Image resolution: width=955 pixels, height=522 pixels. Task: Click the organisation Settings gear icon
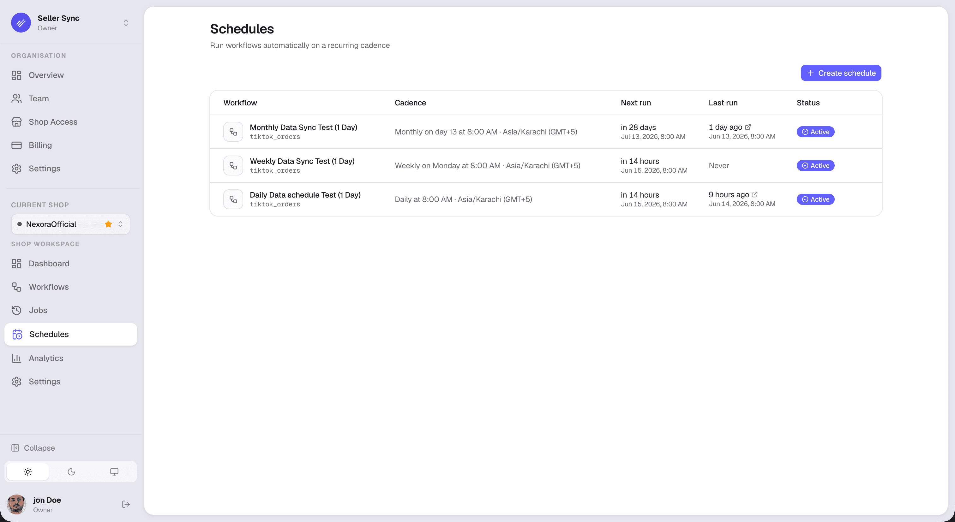[16, 169]
